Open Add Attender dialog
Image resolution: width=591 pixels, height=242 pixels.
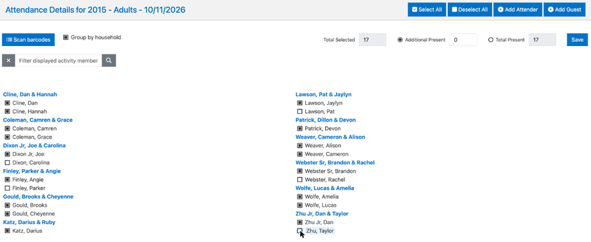(x=518, y=10)
